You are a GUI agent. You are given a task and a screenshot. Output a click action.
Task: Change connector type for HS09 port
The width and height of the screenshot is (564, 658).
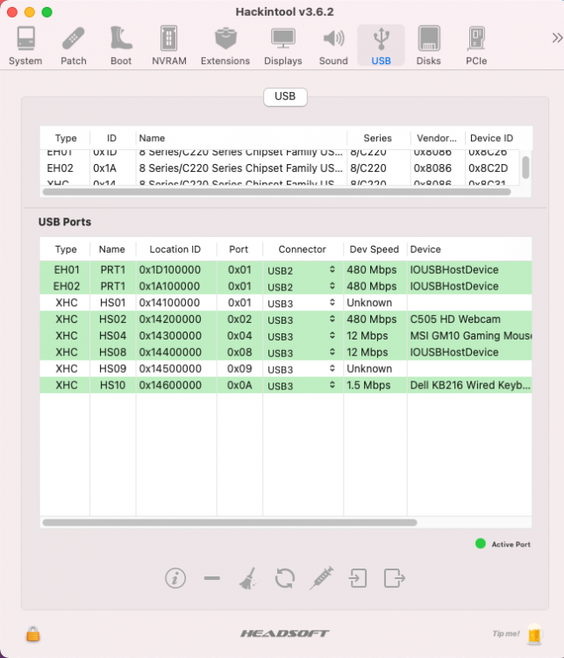302,369
